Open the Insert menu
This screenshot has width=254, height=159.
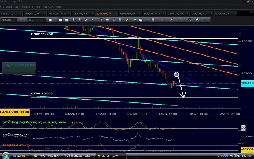(x=17, y=7)
